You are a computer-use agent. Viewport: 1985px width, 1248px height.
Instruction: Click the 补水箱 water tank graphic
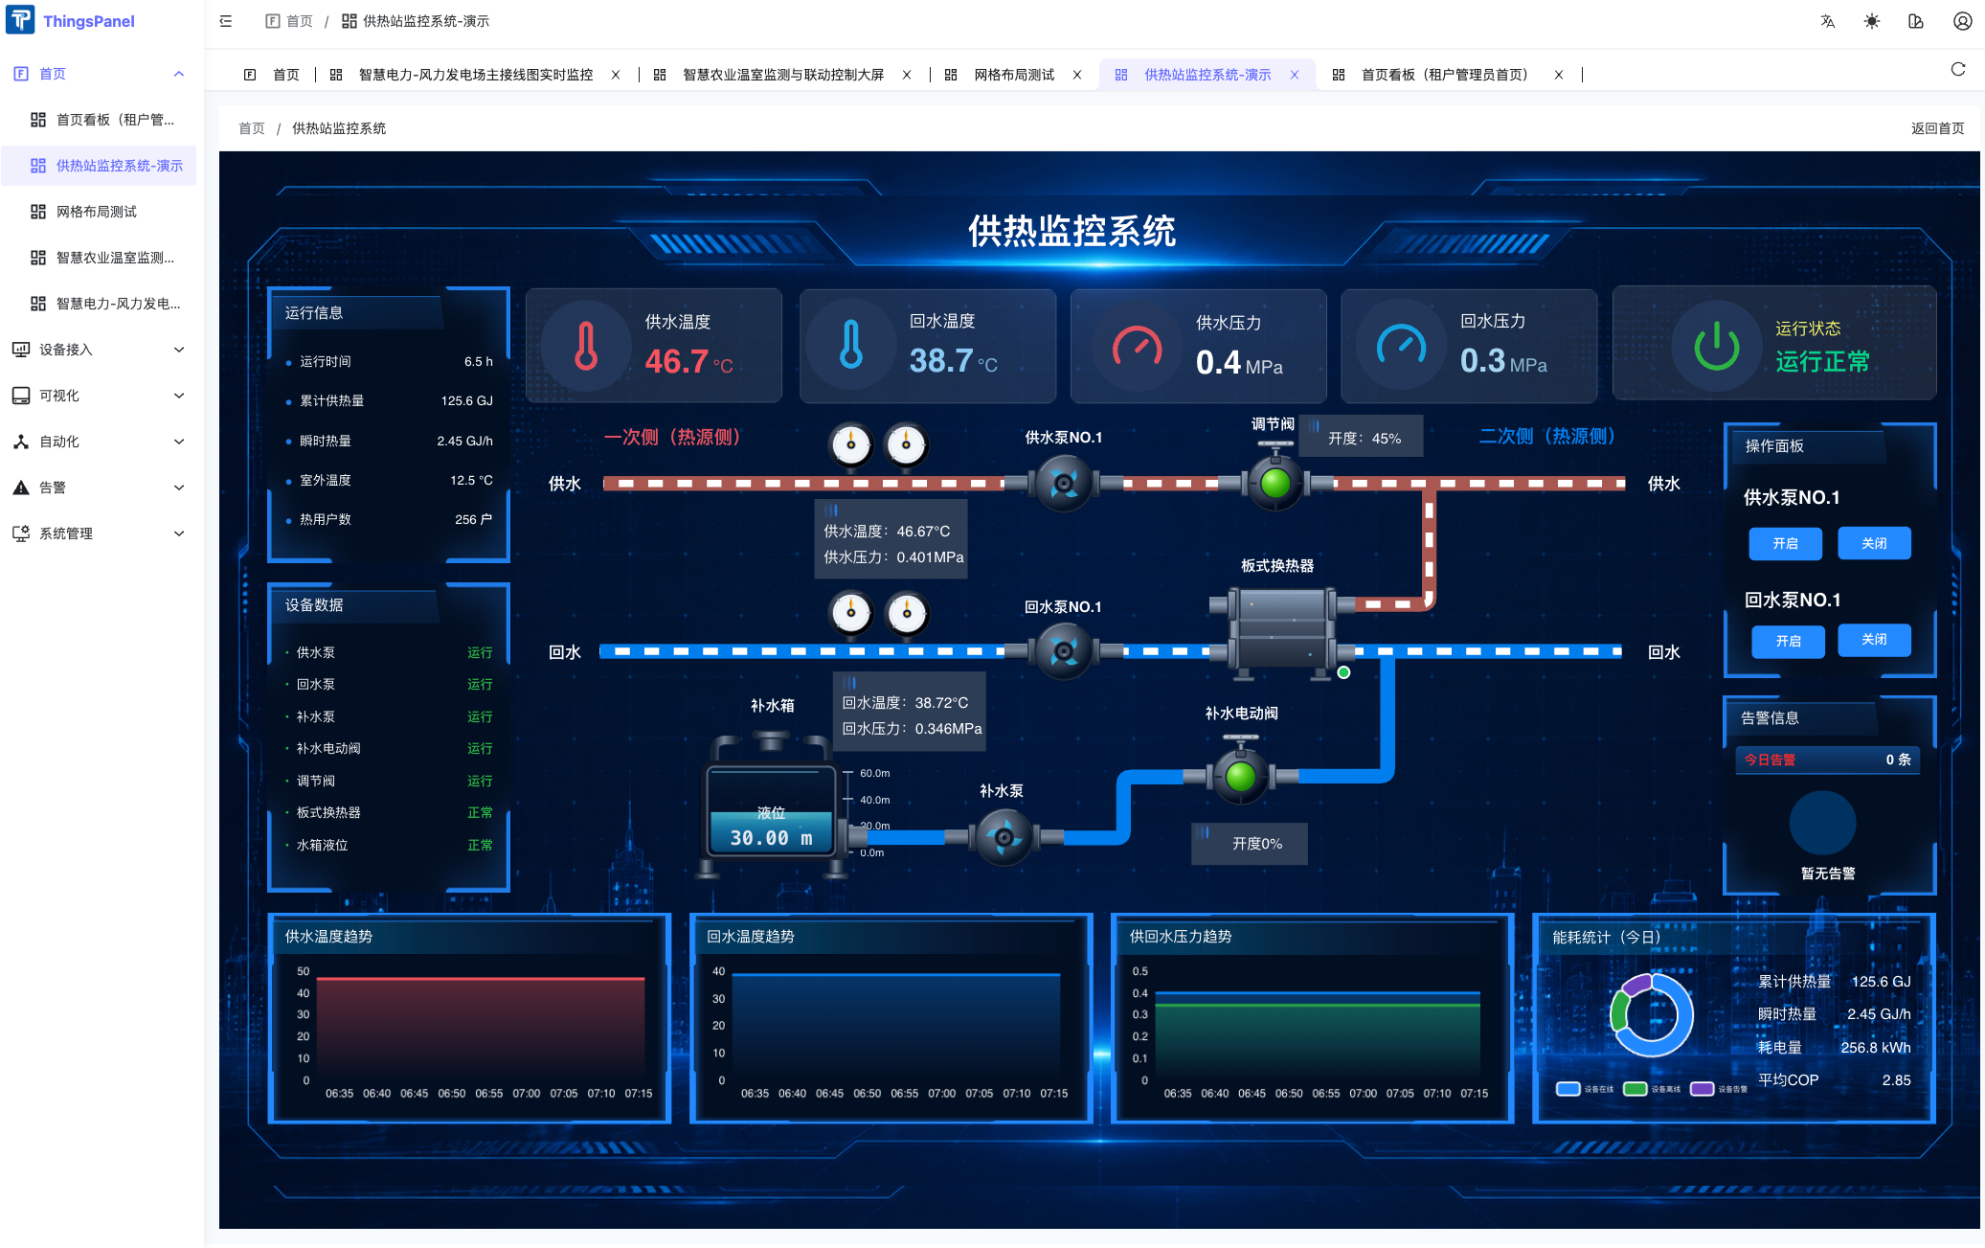pos(771,805)
